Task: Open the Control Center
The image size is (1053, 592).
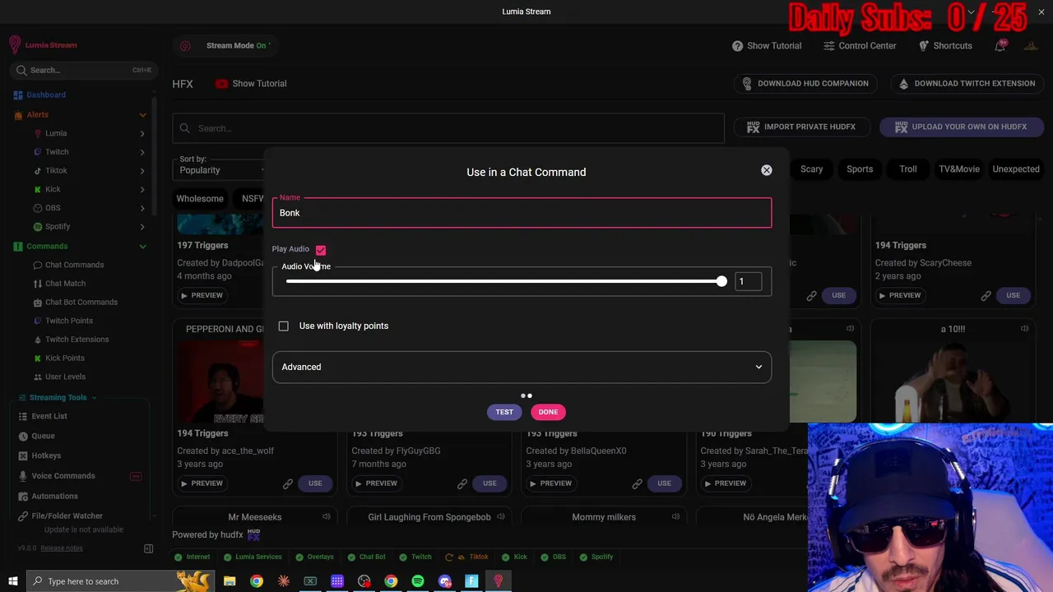Action: [860, 46]
